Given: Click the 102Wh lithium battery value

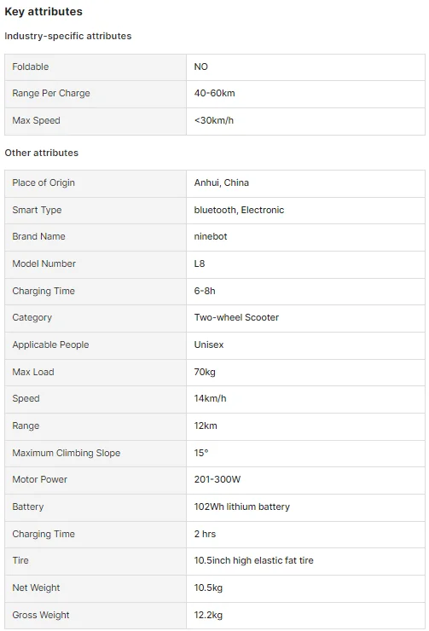Looking at the screenshot, I should click(242, 507).
